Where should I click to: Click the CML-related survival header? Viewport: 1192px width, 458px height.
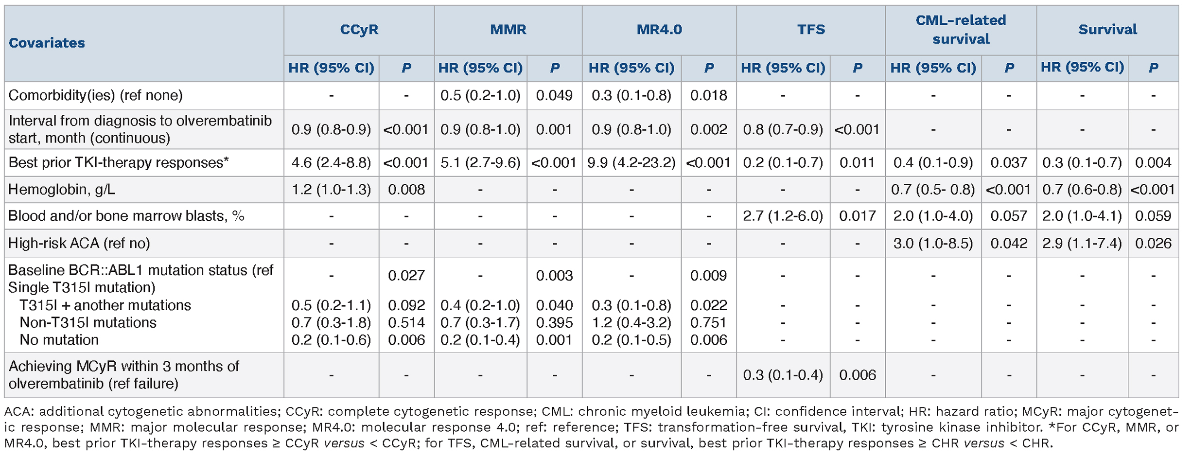[x=961, y=30]
